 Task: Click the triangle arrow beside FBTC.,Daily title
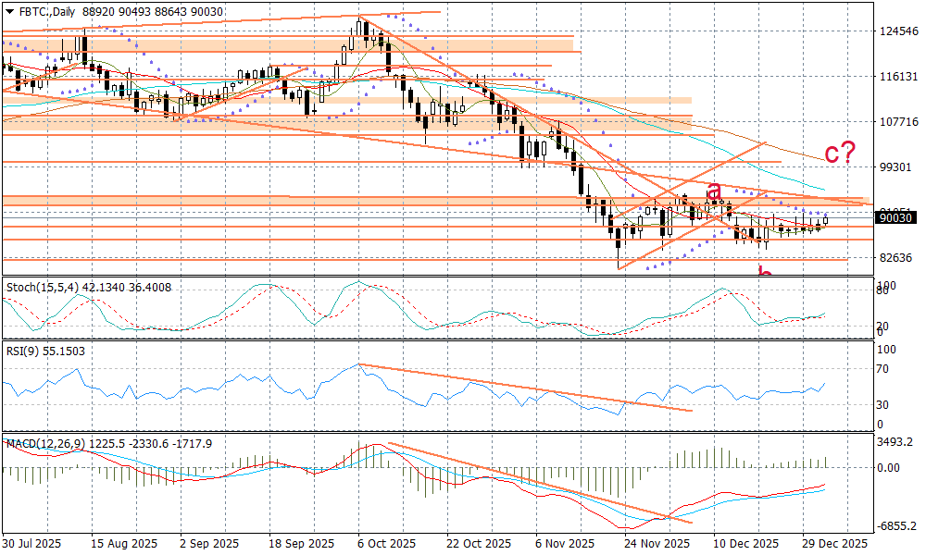point(9,10)
